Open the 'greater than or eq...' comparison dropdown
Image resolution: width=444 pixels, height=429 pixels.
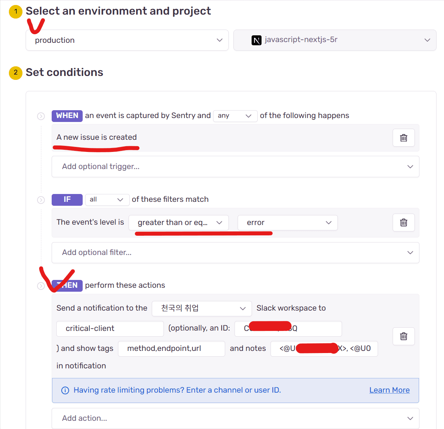click(179, 223)
